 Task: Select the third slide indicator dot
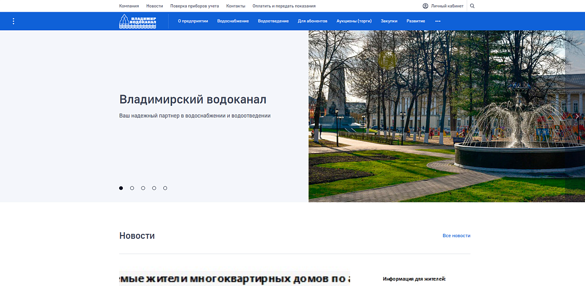(x=143, y=188)
